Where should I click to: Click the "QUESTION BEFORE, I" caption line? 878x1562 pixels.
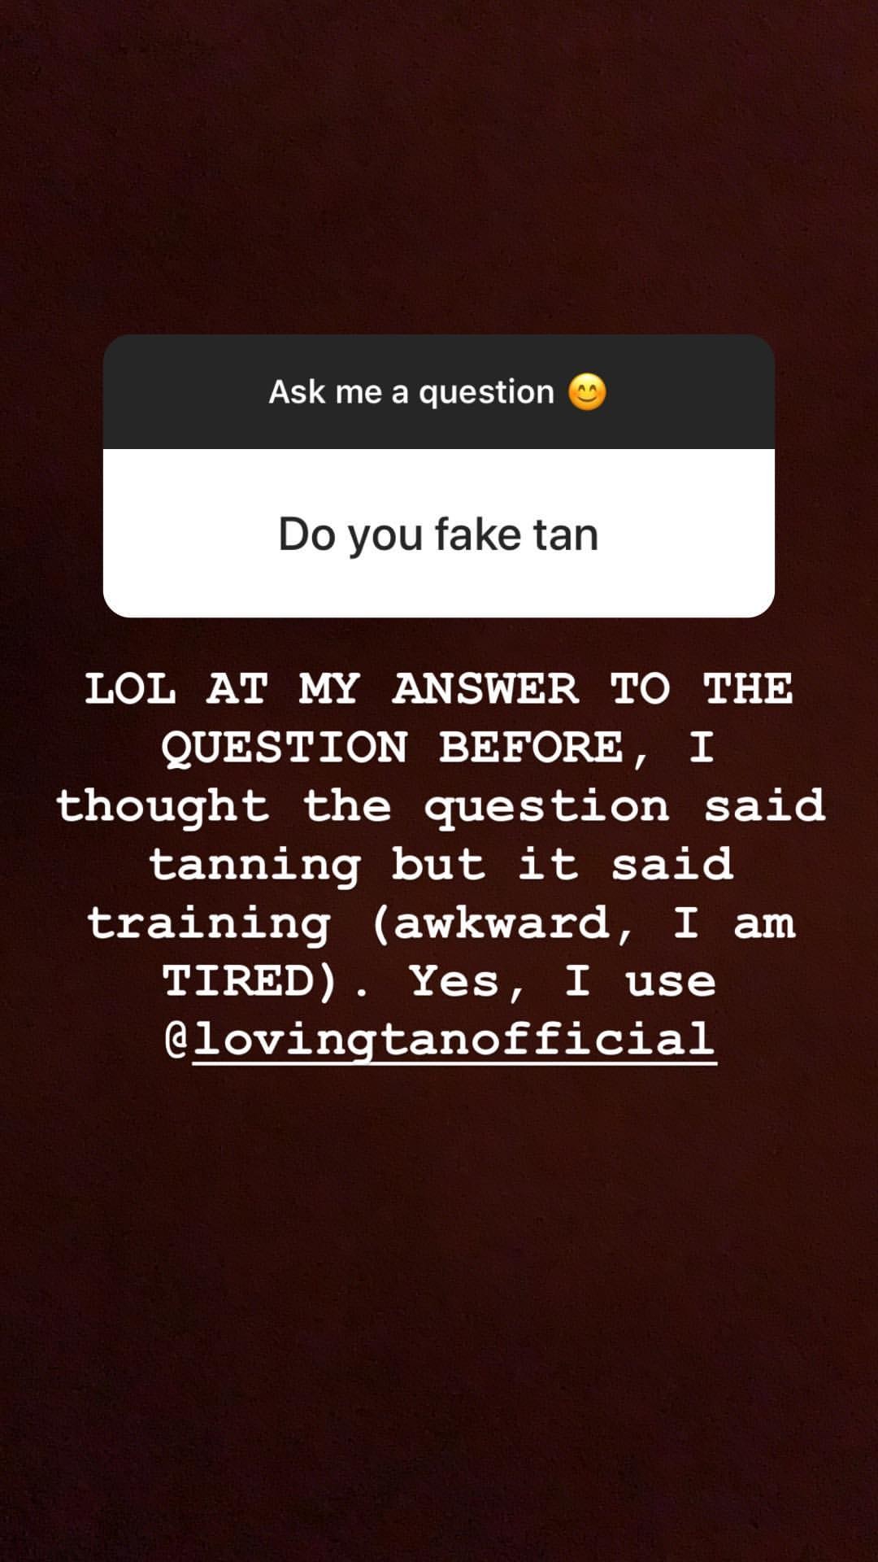pos(439,747)
